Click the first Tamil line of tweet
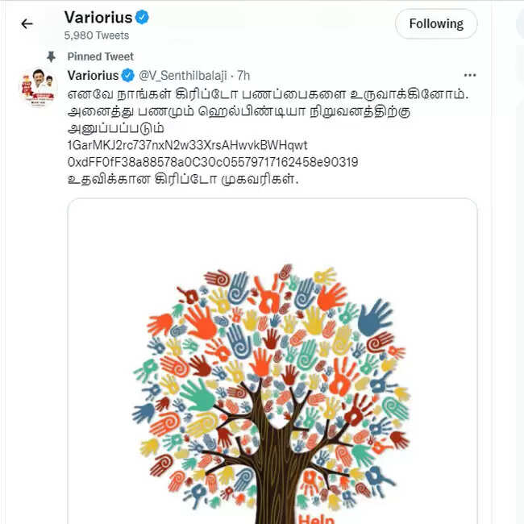 (268, 94)
